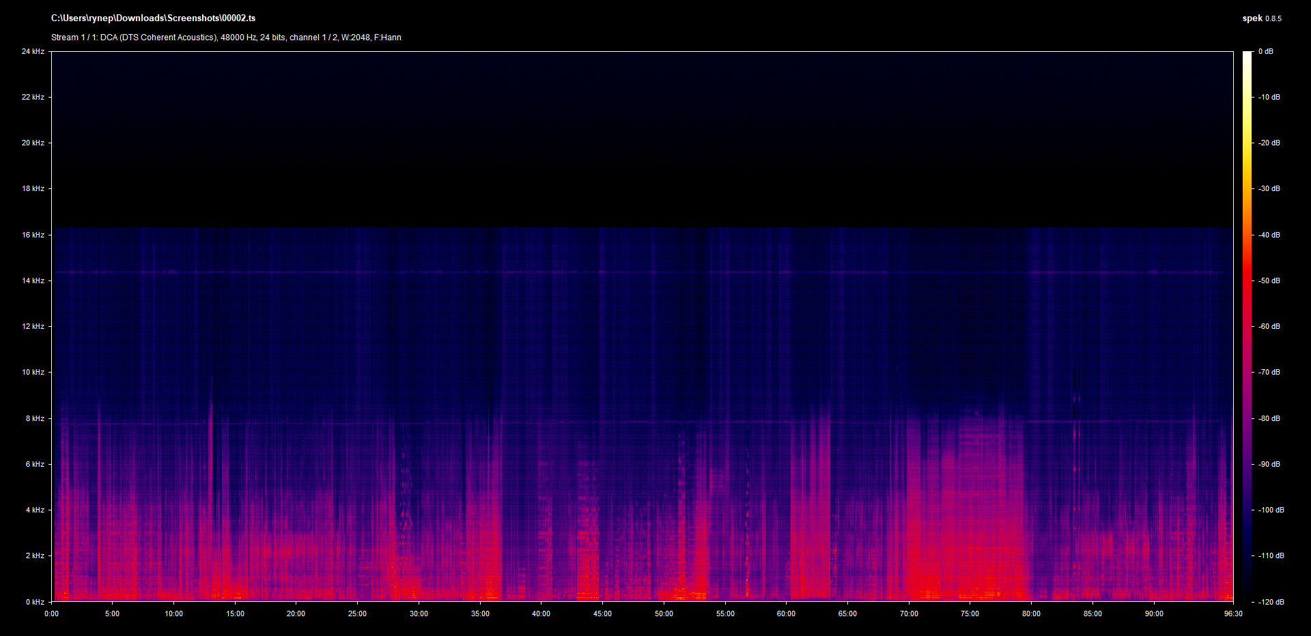Click the 24 kHz frequency axis label
Viewport: 1311px width, 636px height.
pyautogui.click(x=33, y=51)
